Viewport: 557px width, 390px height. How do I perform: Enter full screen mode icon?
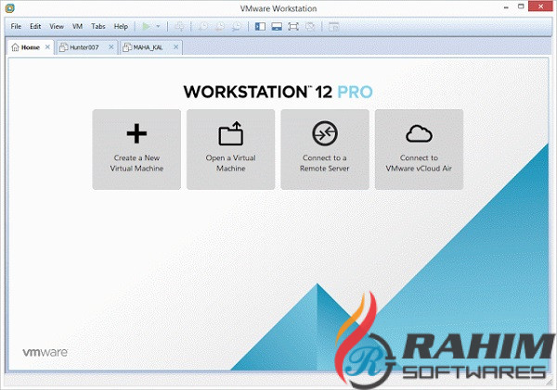tap(293, 27)
